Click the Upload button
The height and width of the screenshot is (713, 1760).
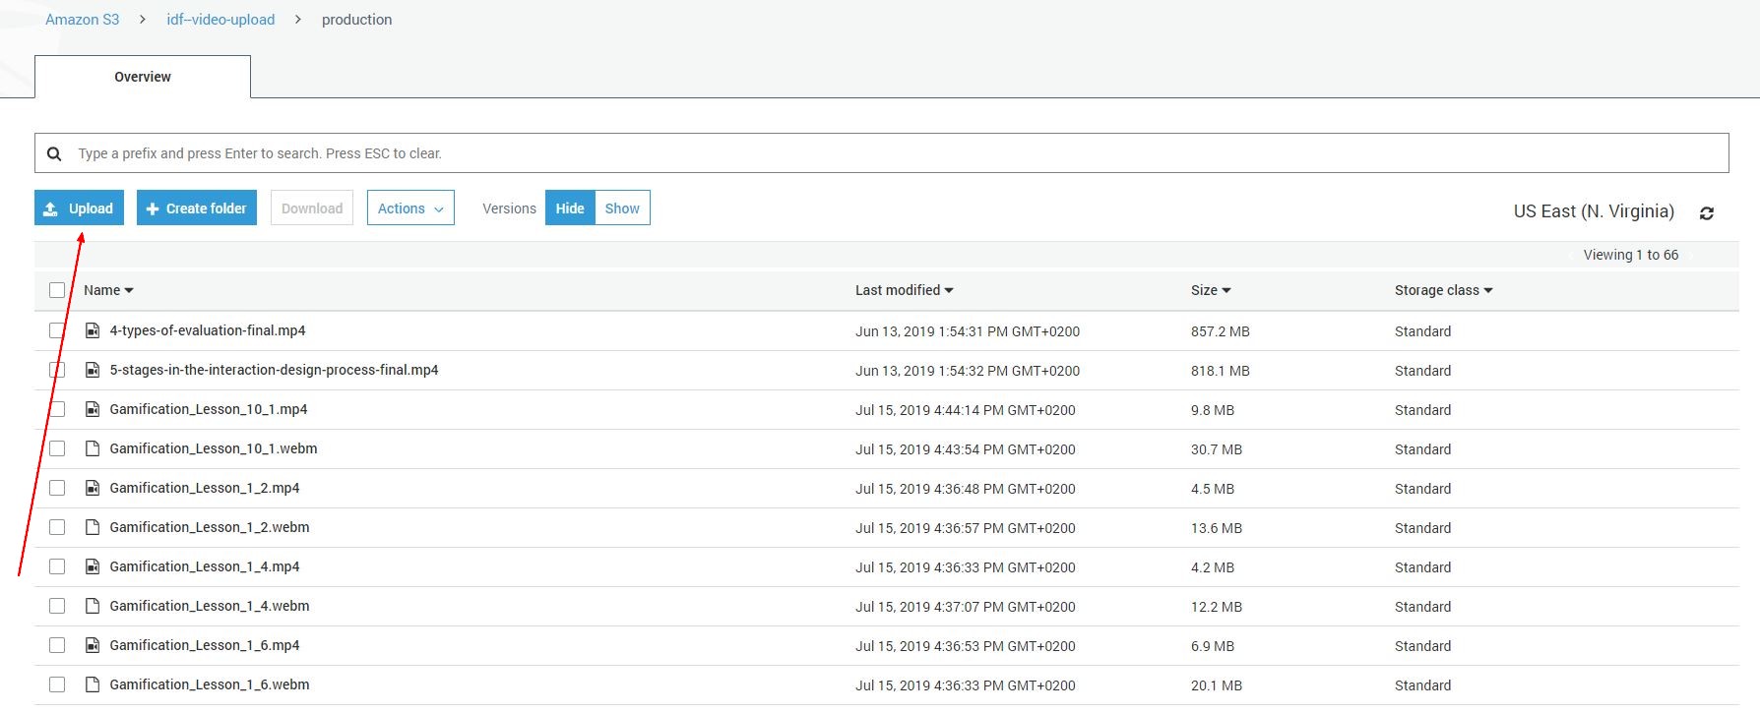tap(79, 208)
